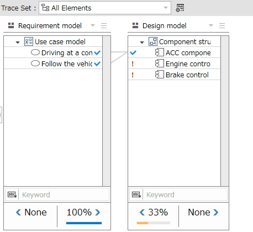This screenshot has height=232, width=253.
Task: Open the Requirement model hamburger menu
Action: [104, 25]
